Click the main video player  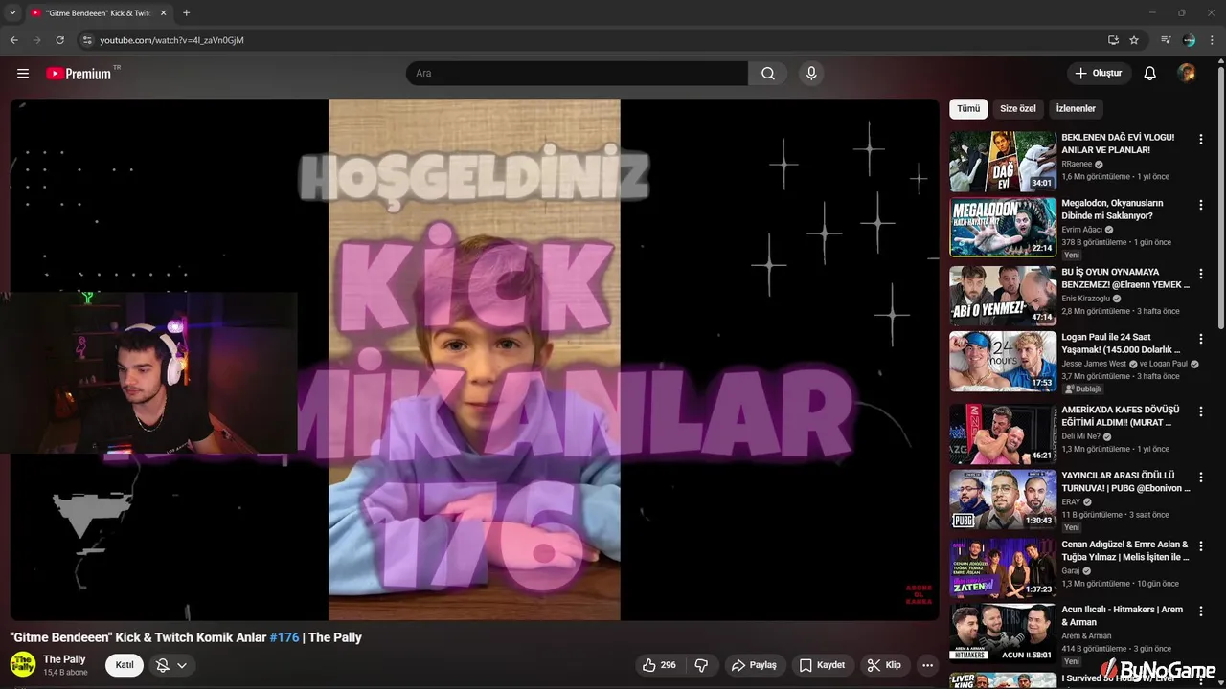click(474, 359)
